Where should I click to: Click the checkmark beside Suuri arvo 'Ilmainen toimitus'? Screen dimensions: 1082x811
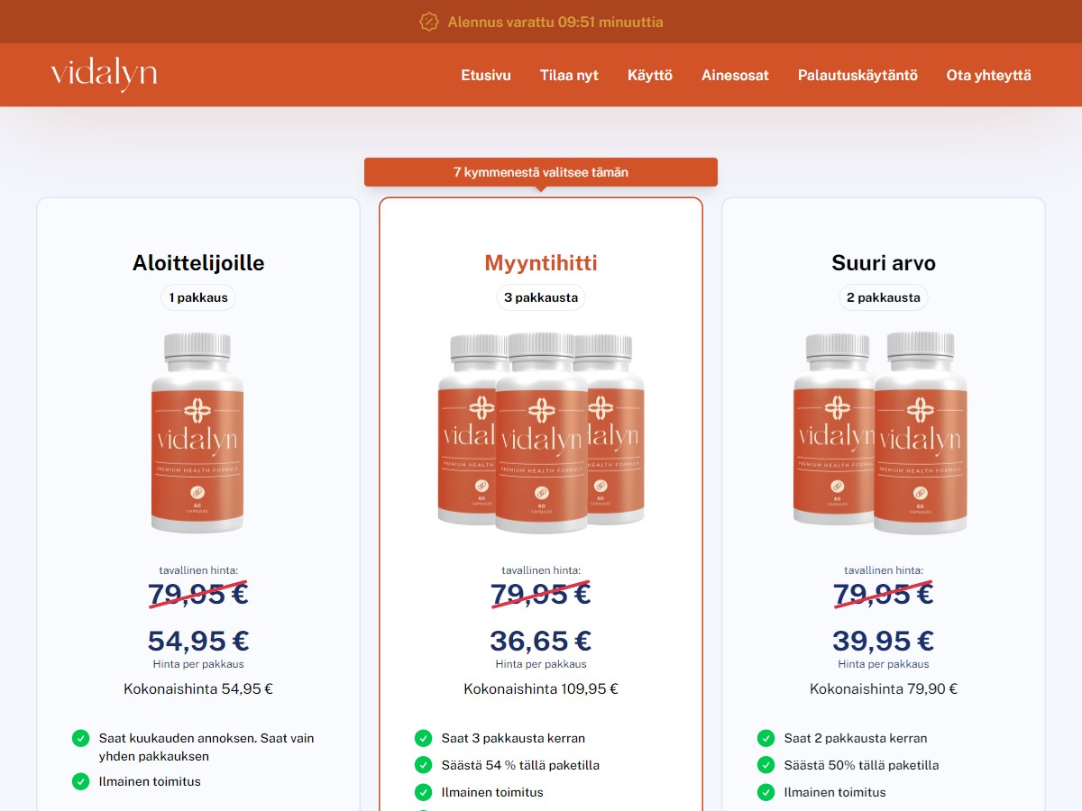766,792
